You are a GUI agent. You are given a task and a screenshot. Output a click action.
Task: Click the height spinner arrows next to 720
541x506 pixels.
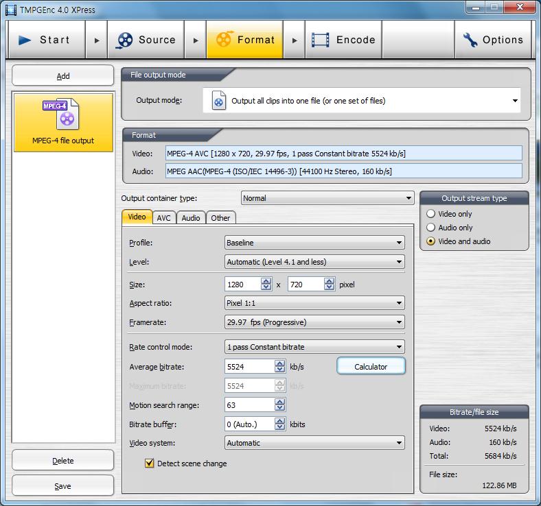(x=329, y=284)
